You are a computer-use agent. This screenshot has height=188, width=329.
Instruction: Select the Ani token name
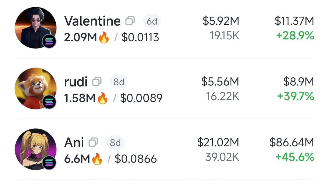(x=74, y=143)
